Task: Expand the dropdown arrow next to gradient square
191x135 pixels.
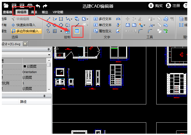Action: click(154, 19)
